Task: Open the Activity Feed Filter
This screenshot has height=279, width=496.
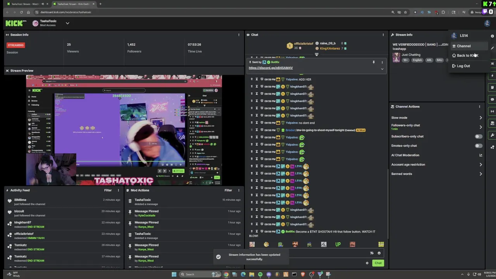Action: point(108,190)
